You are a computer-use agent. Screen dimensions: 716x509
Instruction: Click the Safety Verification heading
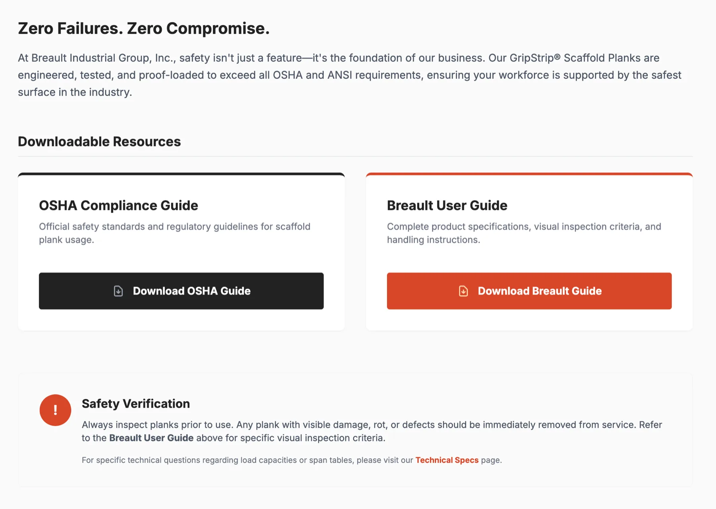point(136,404)
